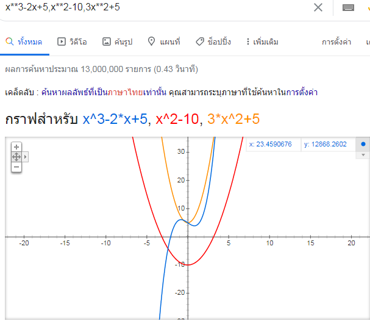Click the pan move arrows icon
This screenshot has height=321, width=370.
point(16,157)
